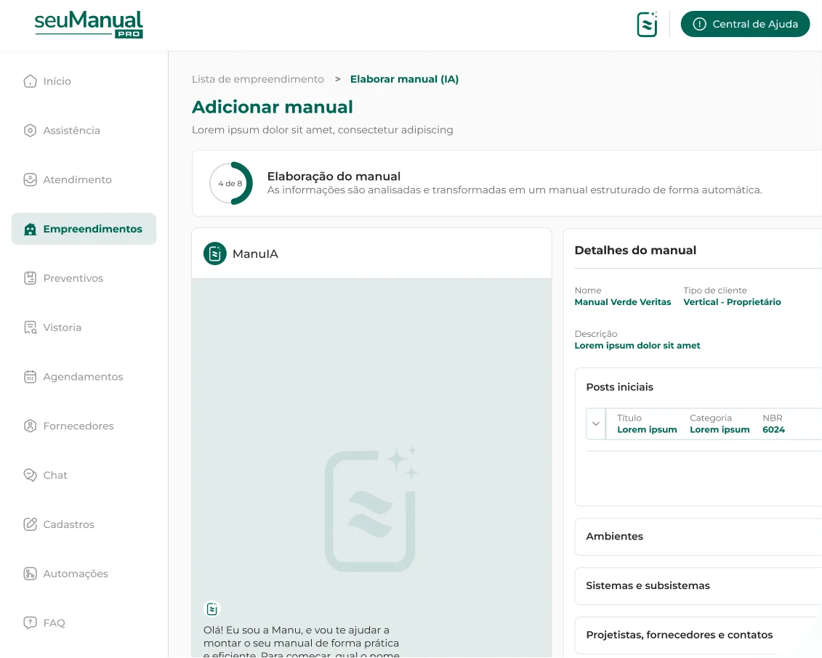
Task: Click the Empreendimentos building icon
Action: click(31, 229)
